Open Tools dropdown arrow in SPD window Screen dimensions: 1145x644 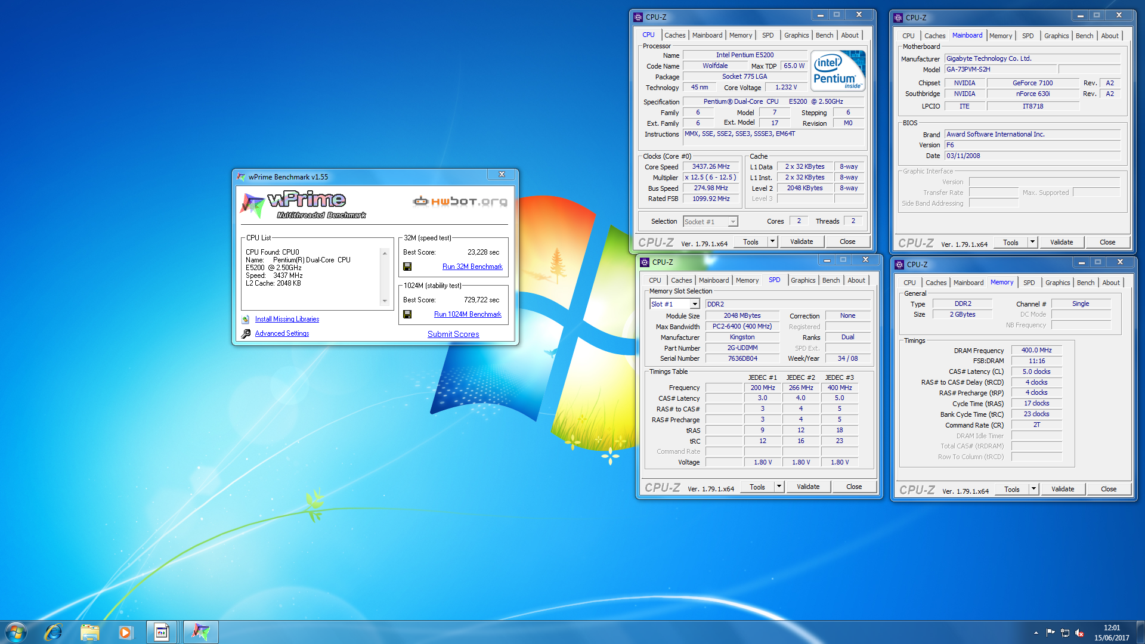tap(779, 487)
